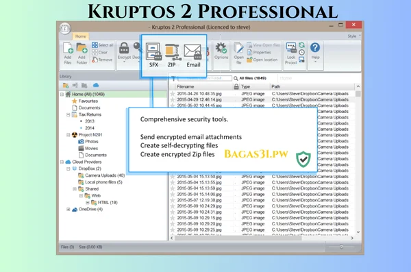
Task: Select file row 2015-05-09 10.24.31.jpg
Action: coord(262,212)
